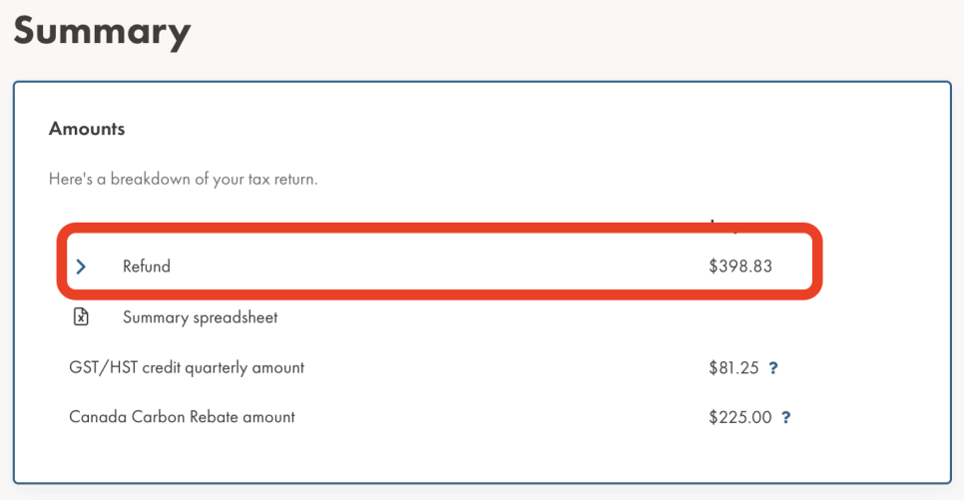Click the Refund label text
This screenshot has width=964, height=500.
click(147, 266)
